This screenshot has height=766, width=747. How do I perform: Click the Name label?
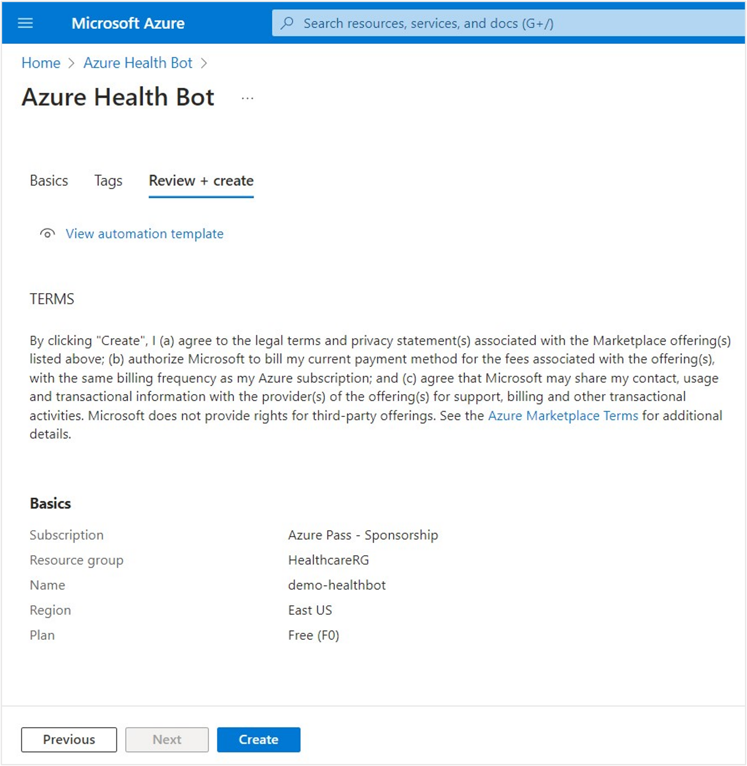[47, 586]
